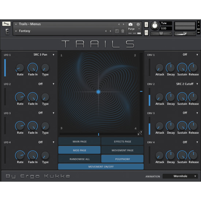Screen dimensions: 201x201
Task: Click the LFO 1 depth level bar
Action: click(x=5, y=68)
